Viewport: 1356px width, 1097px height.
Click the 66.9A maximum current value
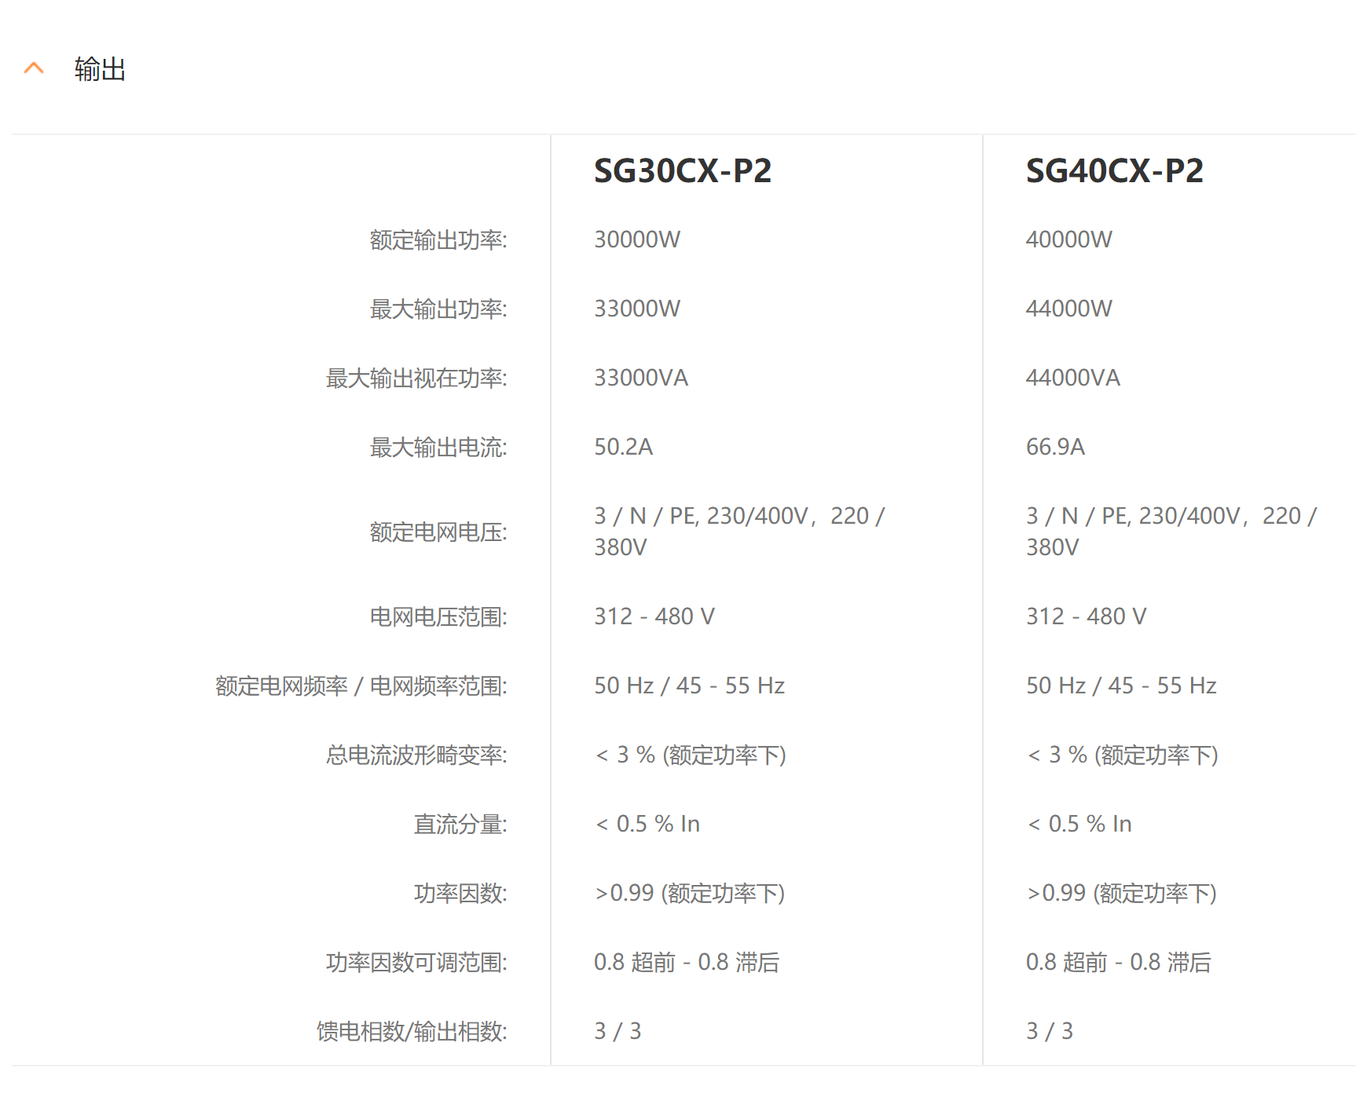tap(1055, 447)
